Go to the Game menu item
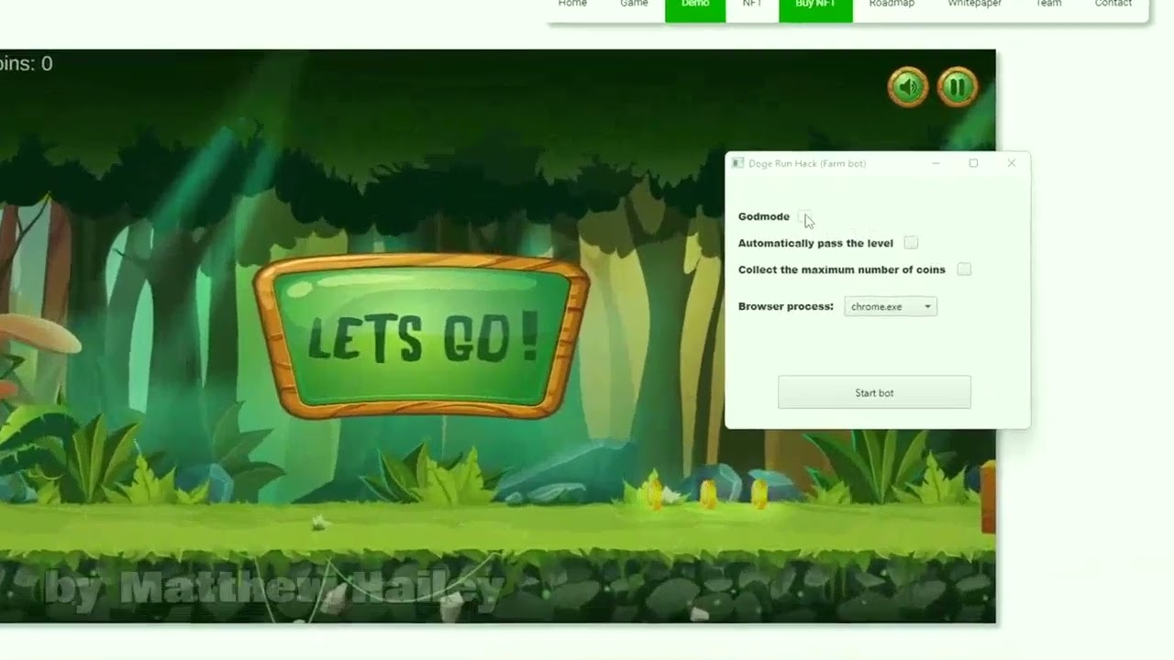1174x660 pixels. [x=634, y=4]
